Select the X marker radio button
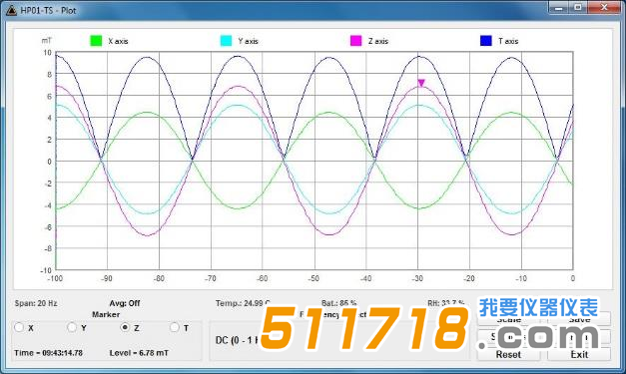The height and width of the screenshot is (374, 626). (x=19, y=328)
